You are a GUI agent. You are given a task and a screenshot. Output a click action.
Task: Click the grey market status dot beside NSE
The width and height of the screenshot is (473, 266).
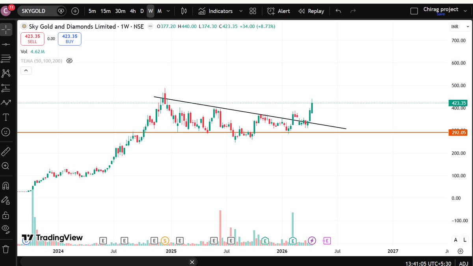[x=150, y=26]
